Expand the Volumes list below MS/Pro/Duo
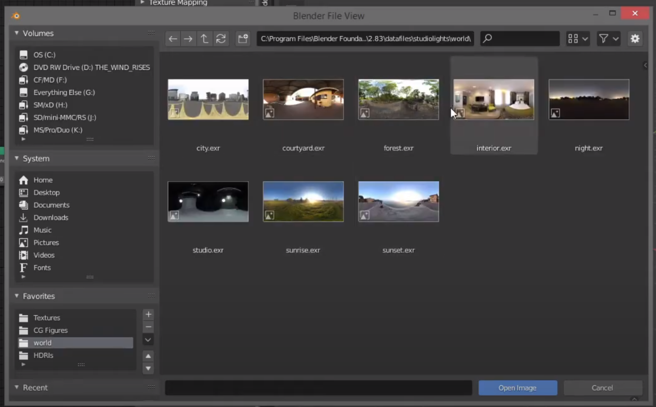656x407 pixels. pos(23,139)
